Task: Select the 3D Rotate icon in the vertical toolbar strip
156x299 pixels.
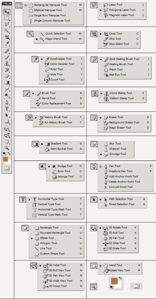Action: point(7,129)
